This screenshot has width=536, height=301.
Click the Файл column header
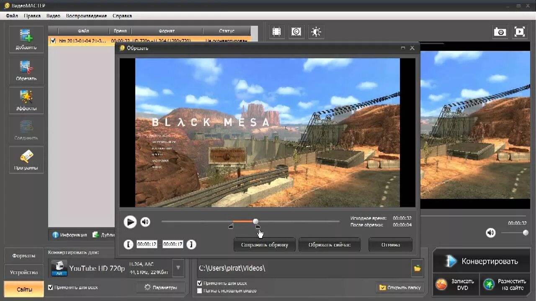[x=83, y=31]
